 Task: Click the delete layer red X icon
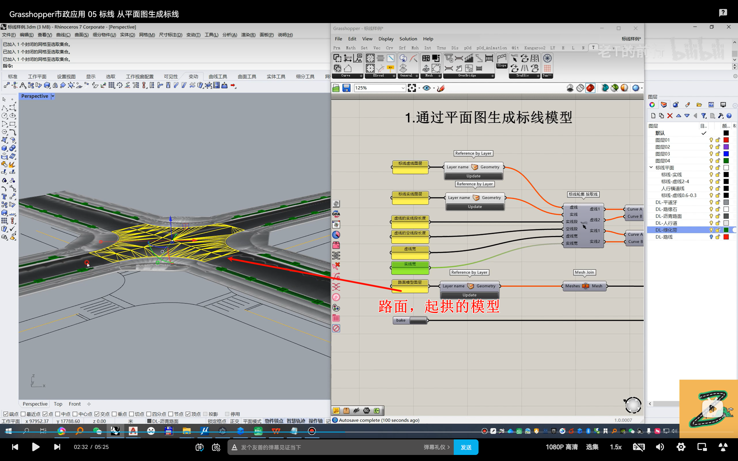point(670,116)
